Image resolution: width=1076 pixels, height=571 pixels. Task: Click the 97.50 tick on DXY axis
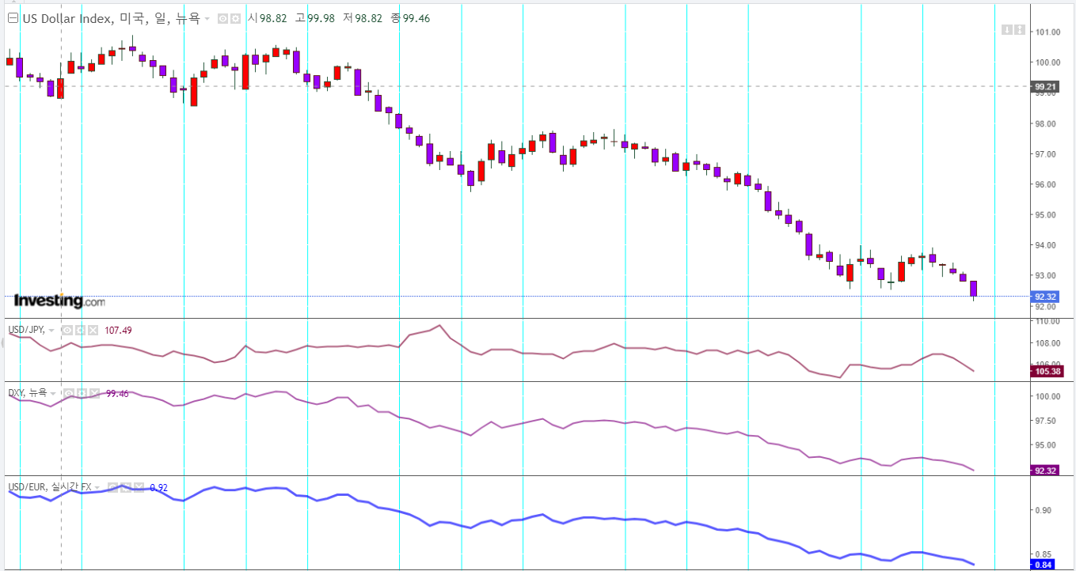pos(1047,421)
